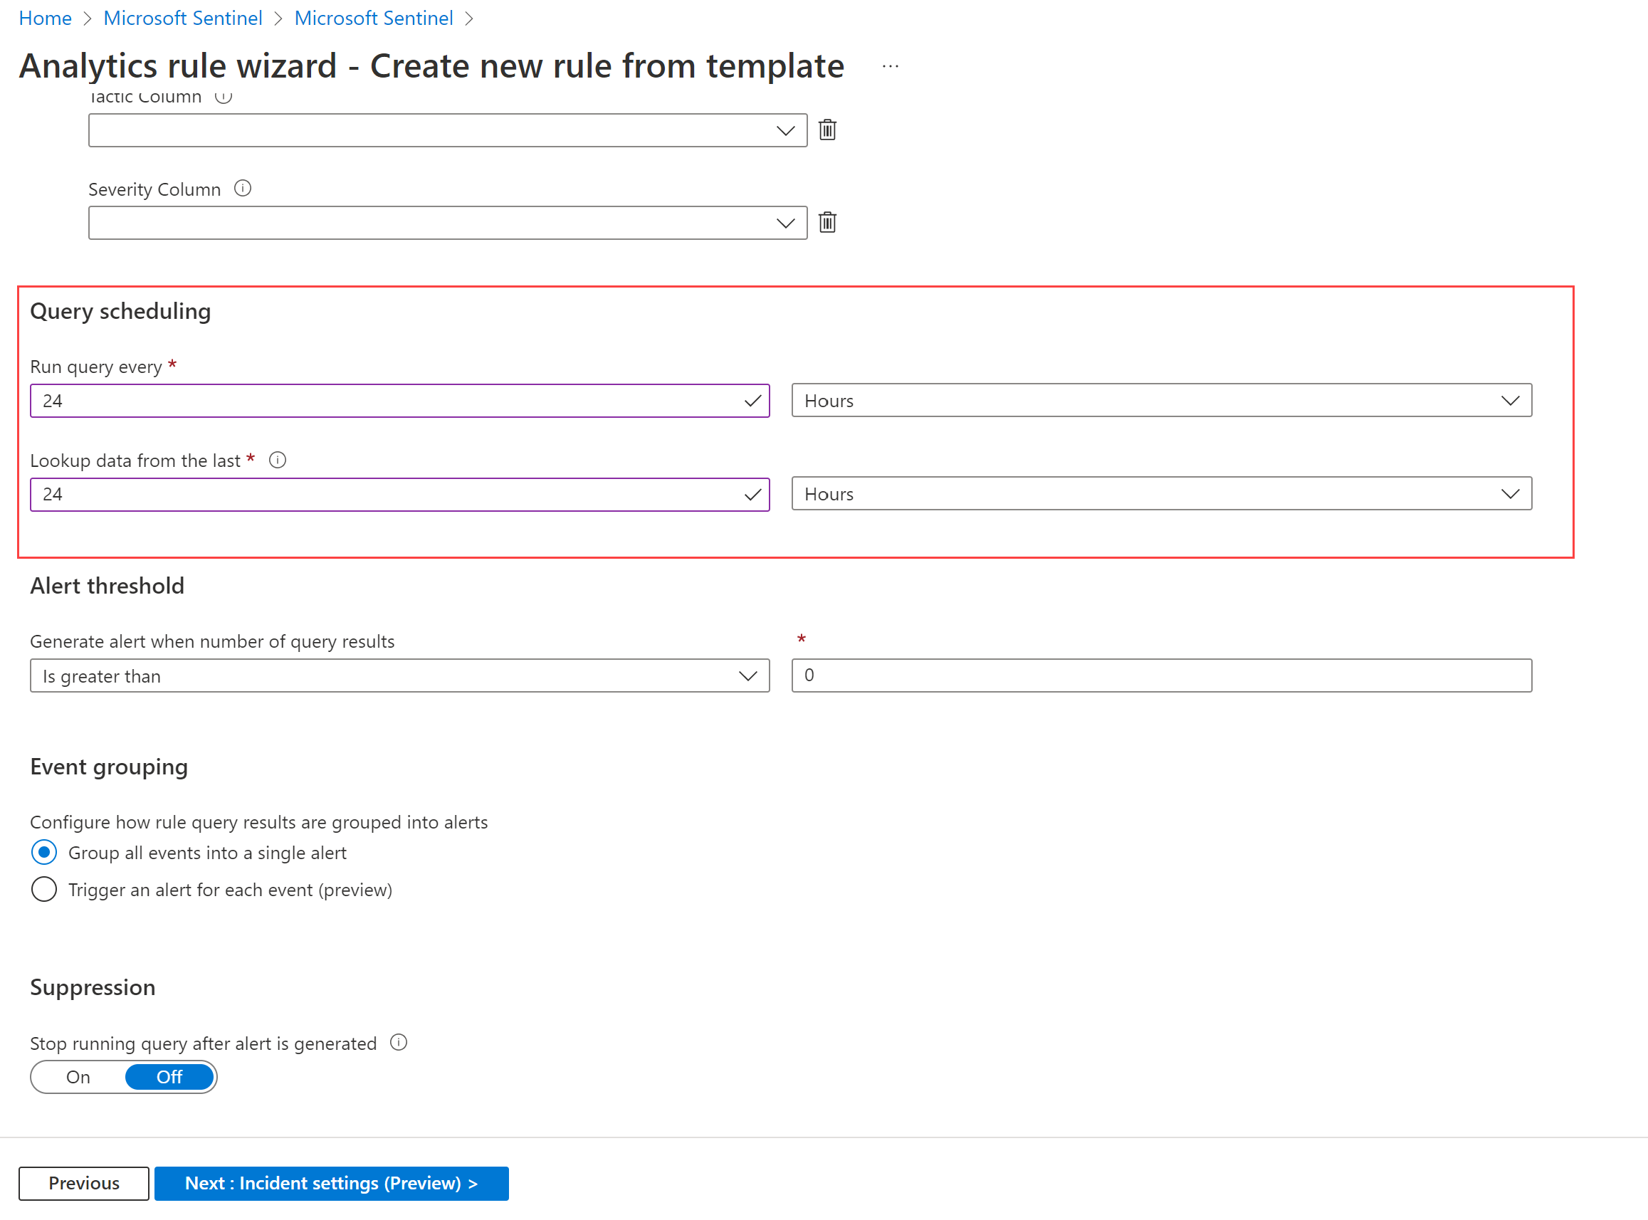Click the delete icon for Severity Column
This screenshot has height=1220, width=1648.
click(x=828, y=221)
